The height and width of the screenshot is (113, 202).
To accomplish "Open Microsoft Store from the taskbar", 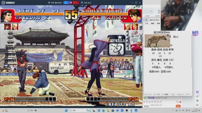I will click(113, 110).
